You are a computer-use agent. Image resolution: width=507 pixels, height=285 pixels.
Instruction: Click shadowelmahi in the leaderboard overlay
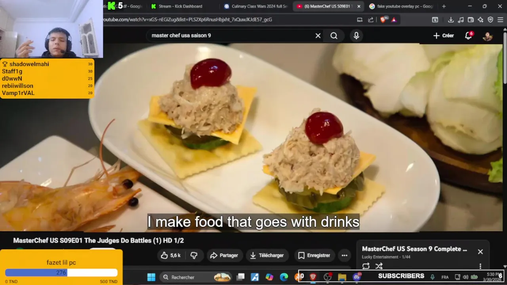click(29, 64)
